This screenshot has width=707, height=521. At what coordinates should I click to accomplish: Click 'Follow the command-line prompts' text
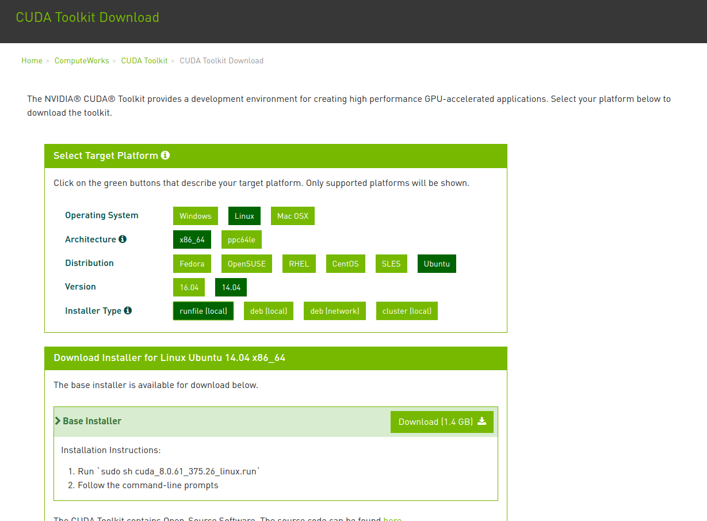tap(148, 485)
